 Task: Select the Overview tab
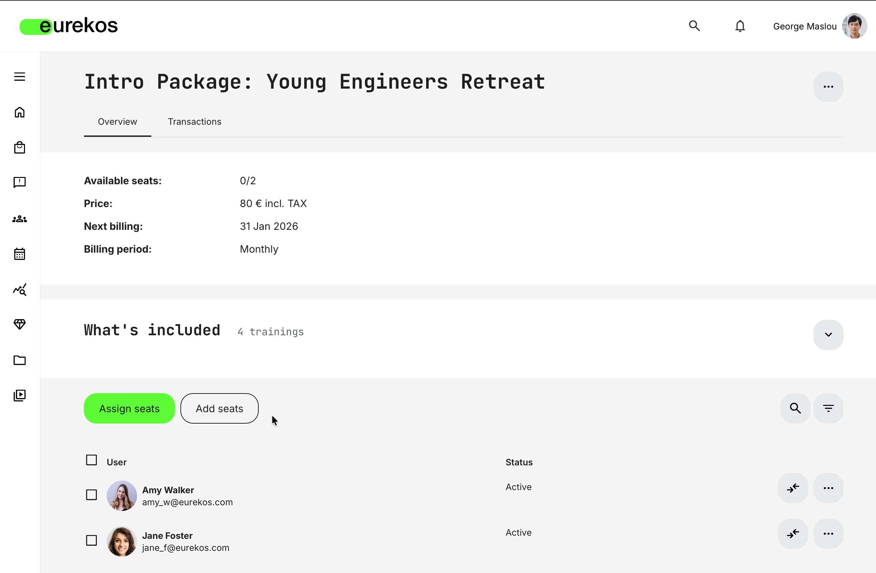click(x=117, y=122)
